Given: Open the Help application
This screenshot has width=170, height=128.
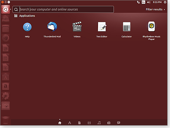Looking at the screenshot, I should pyautogui.click(x=27, y=27).
